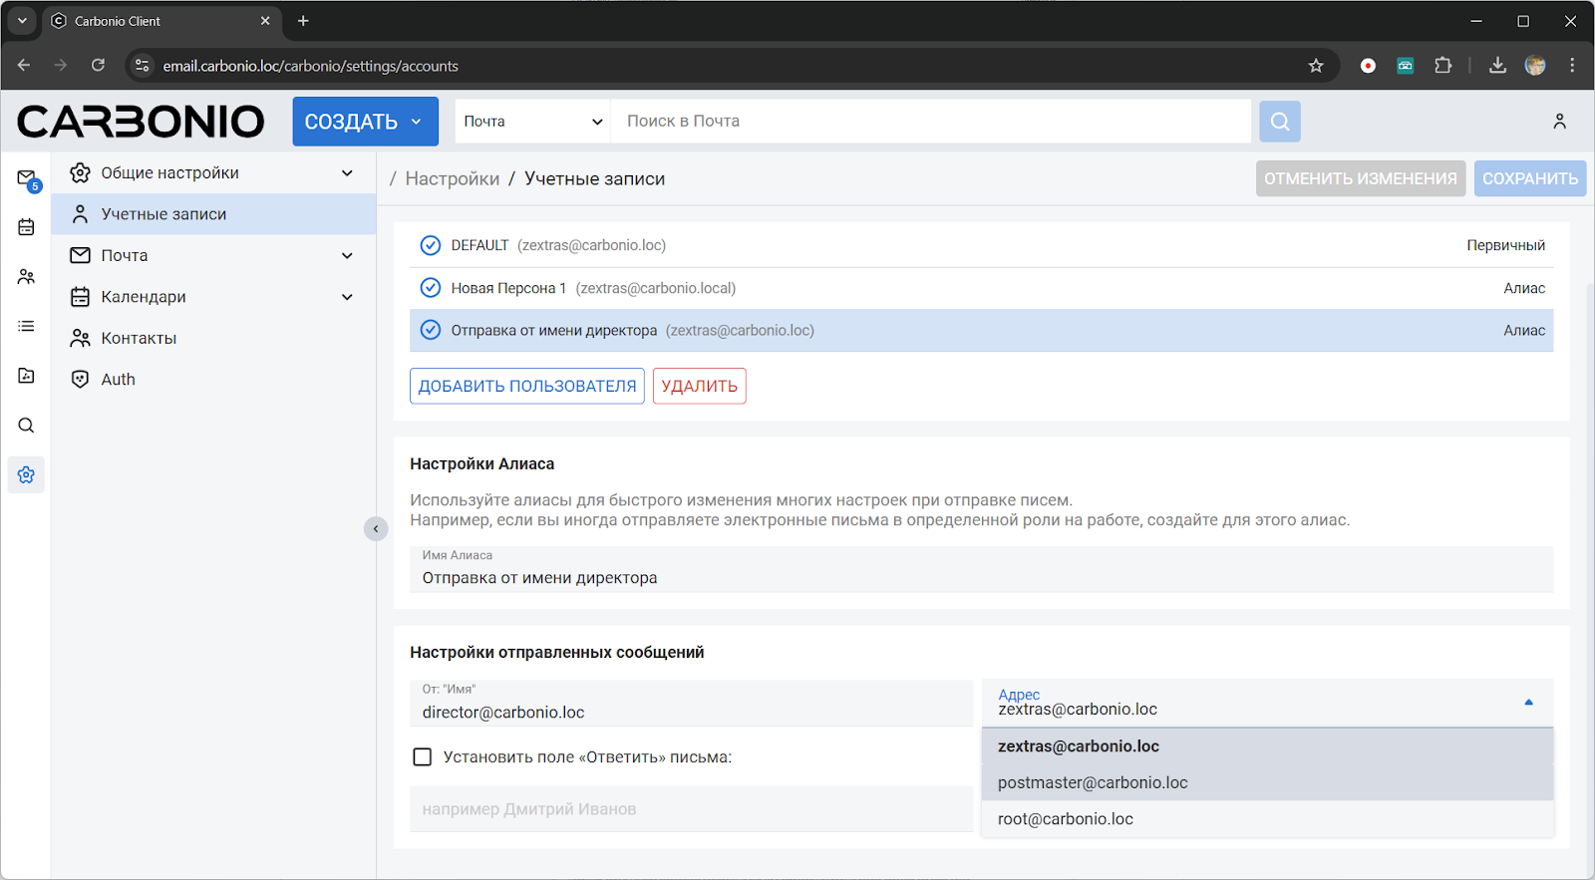Open the Mail module icon in sidebar
Image resolution: width=1595 pixels, height=880 pixels.
pyautogui.click(x=26, y=178)
